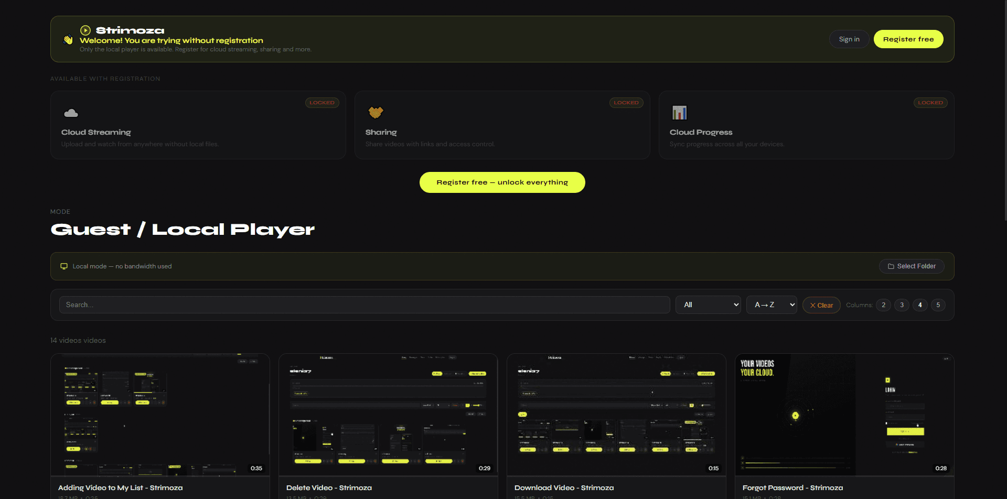Click the Cloud Streaming cloud icon

coord(71,113)
